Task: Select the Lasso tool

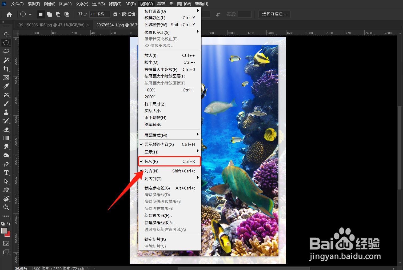Action: [x=6, y=51]
